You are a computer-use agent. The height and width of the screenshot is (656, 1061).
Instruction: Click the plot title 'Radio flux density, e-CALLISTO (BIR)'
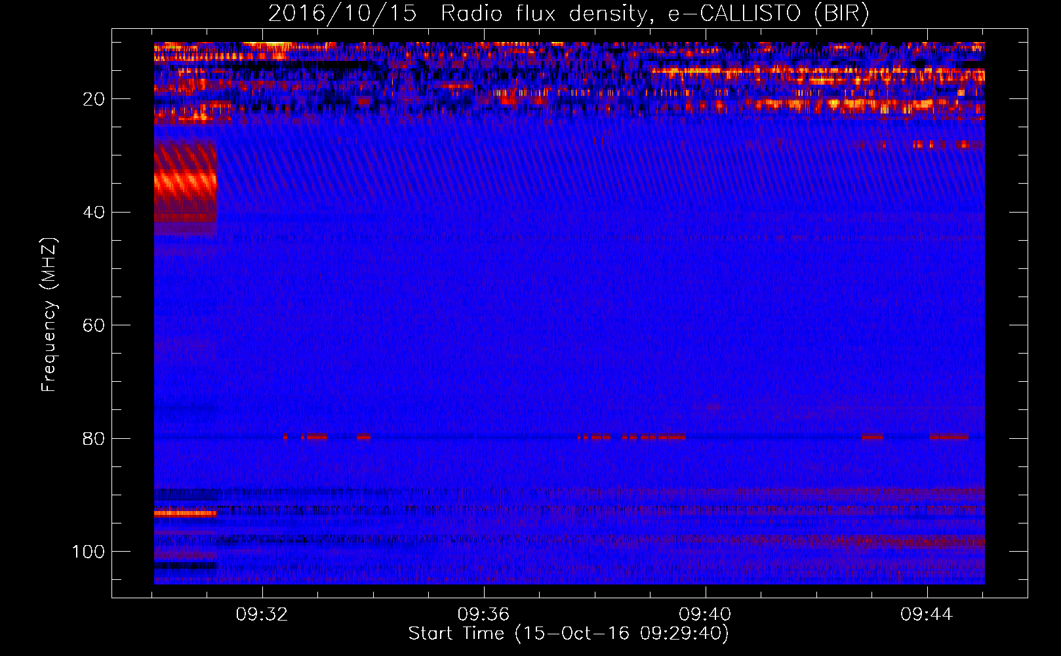pos(654,14)
